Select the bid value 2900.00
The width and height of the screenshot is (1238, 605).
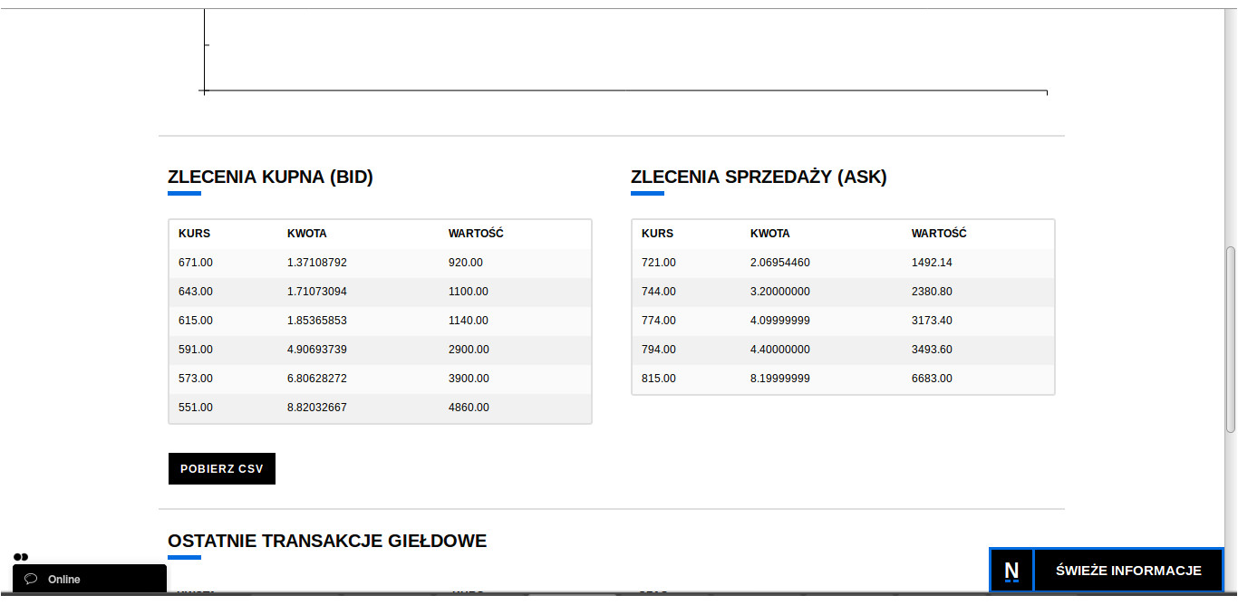[x=469, y=350]
